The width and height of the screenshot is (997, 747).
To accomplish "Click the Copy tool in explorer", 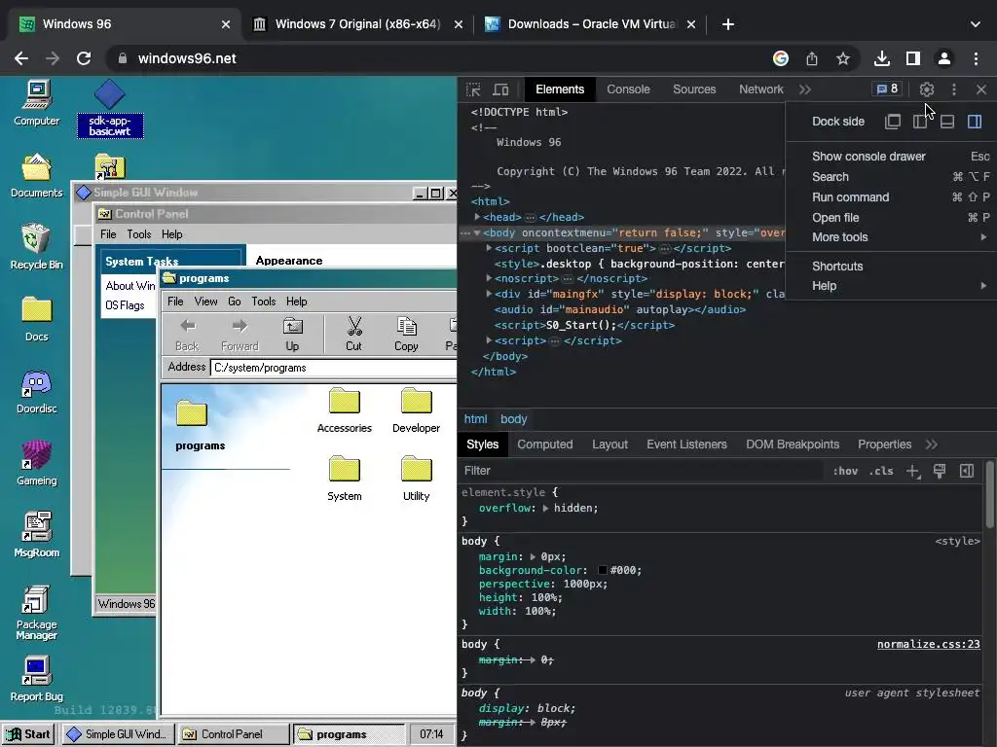I will 406,335.
